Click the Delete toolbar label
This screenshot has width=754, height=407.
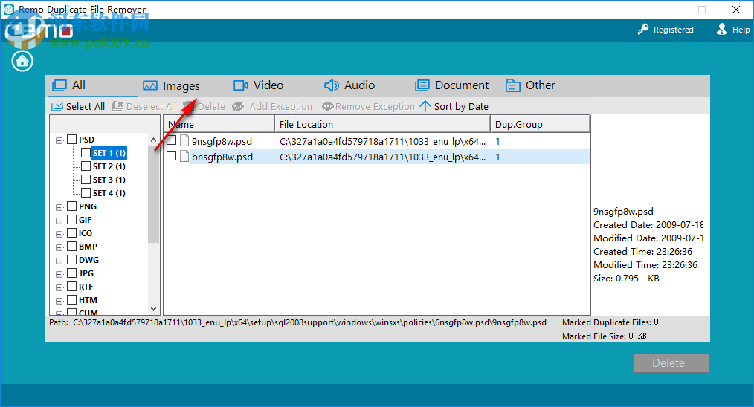211,107
